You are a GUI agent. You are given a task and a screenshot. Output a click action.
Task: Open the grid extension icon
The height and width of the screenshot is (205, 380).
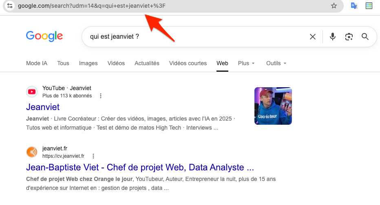click(369, 6)
